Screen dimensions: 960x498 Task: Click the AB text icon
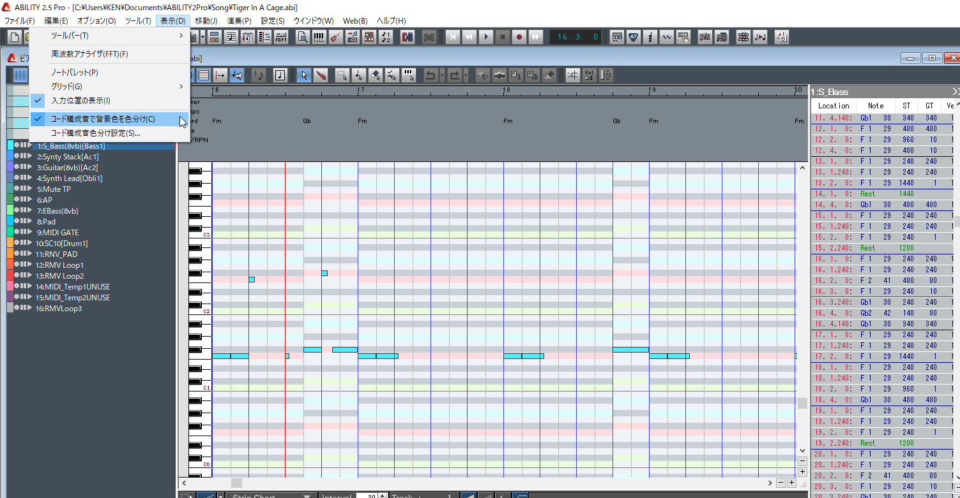[782, 37]
